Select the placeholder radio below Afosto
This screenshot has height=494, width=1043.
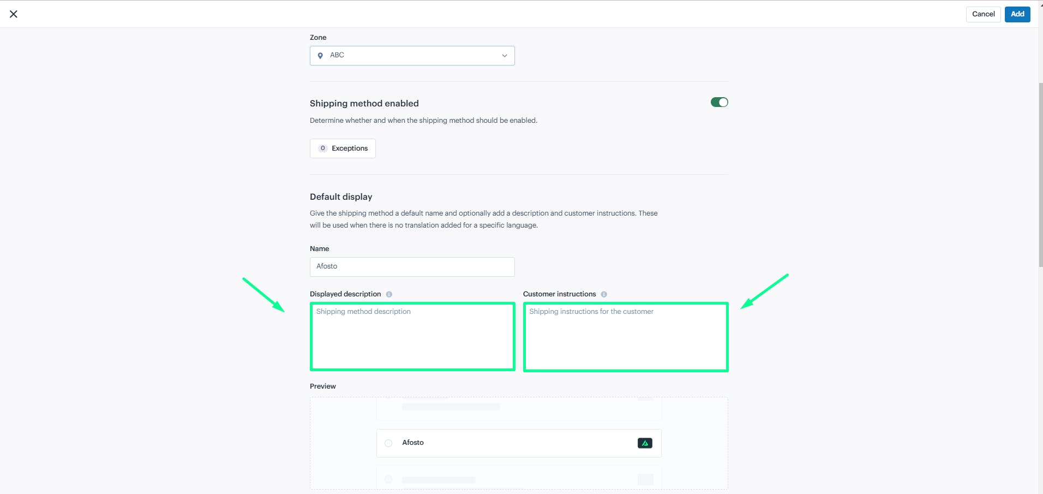click(388, 479)
